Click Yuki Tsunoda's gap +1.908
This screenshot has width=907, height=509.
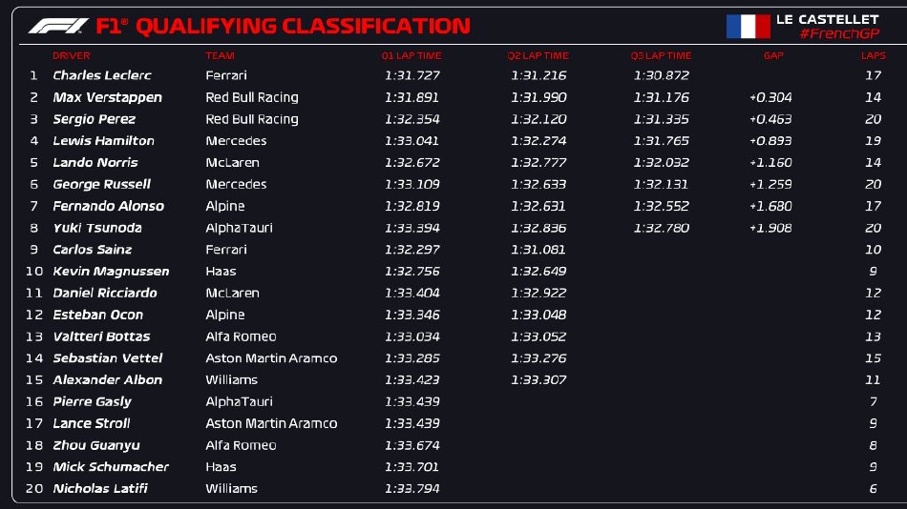[x=771, y=228]
